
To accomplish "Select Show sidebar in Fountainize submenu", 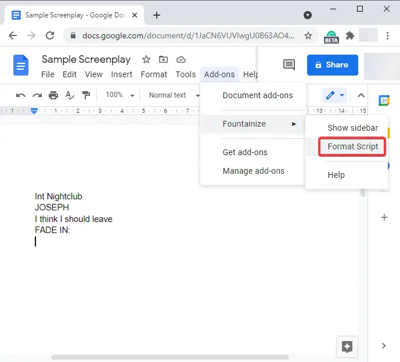I will point(347,128).
